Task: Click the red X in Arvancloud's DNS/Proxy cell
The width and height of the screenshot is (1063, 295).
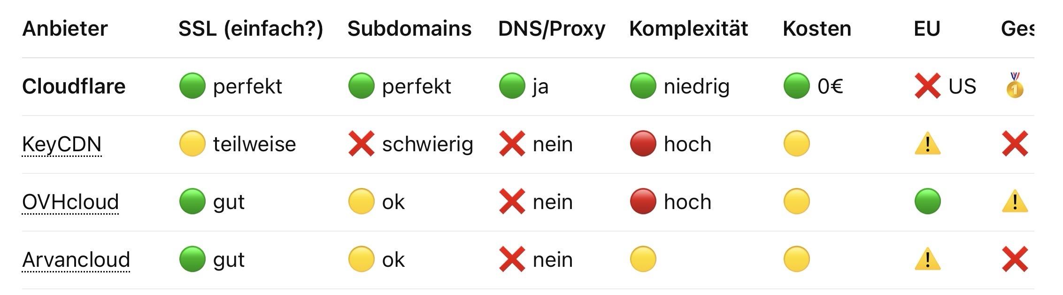Action: coord(512,259)
